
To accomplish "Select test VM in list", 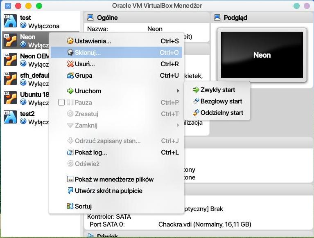I will (41, 21).
